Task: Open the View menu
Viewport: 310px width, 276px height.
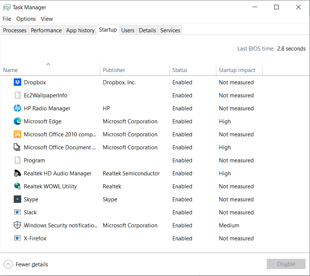Action: [47, 19]
